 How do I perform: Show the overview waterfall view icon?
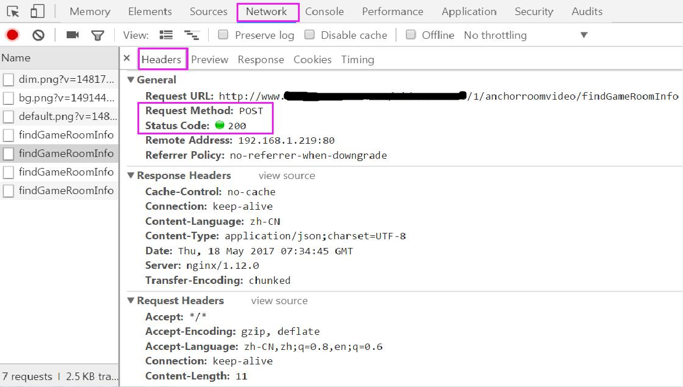pos(191,35)
